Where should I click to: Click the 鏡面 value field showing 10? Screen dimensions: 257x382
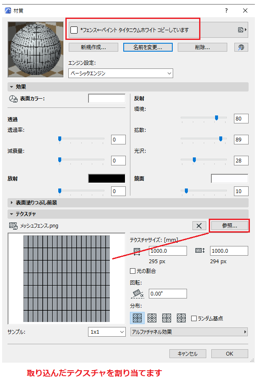pos(241,191)
